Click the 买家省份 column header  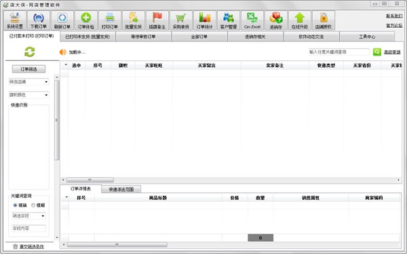coord(362,66)
